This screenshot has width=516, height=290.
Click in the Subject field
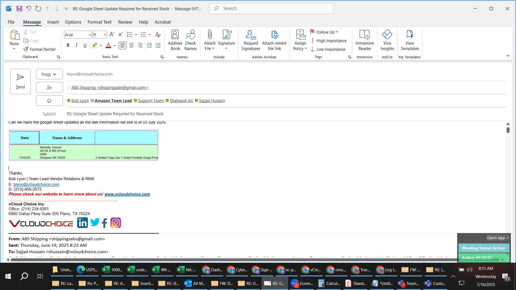click(x=286, y=114)
